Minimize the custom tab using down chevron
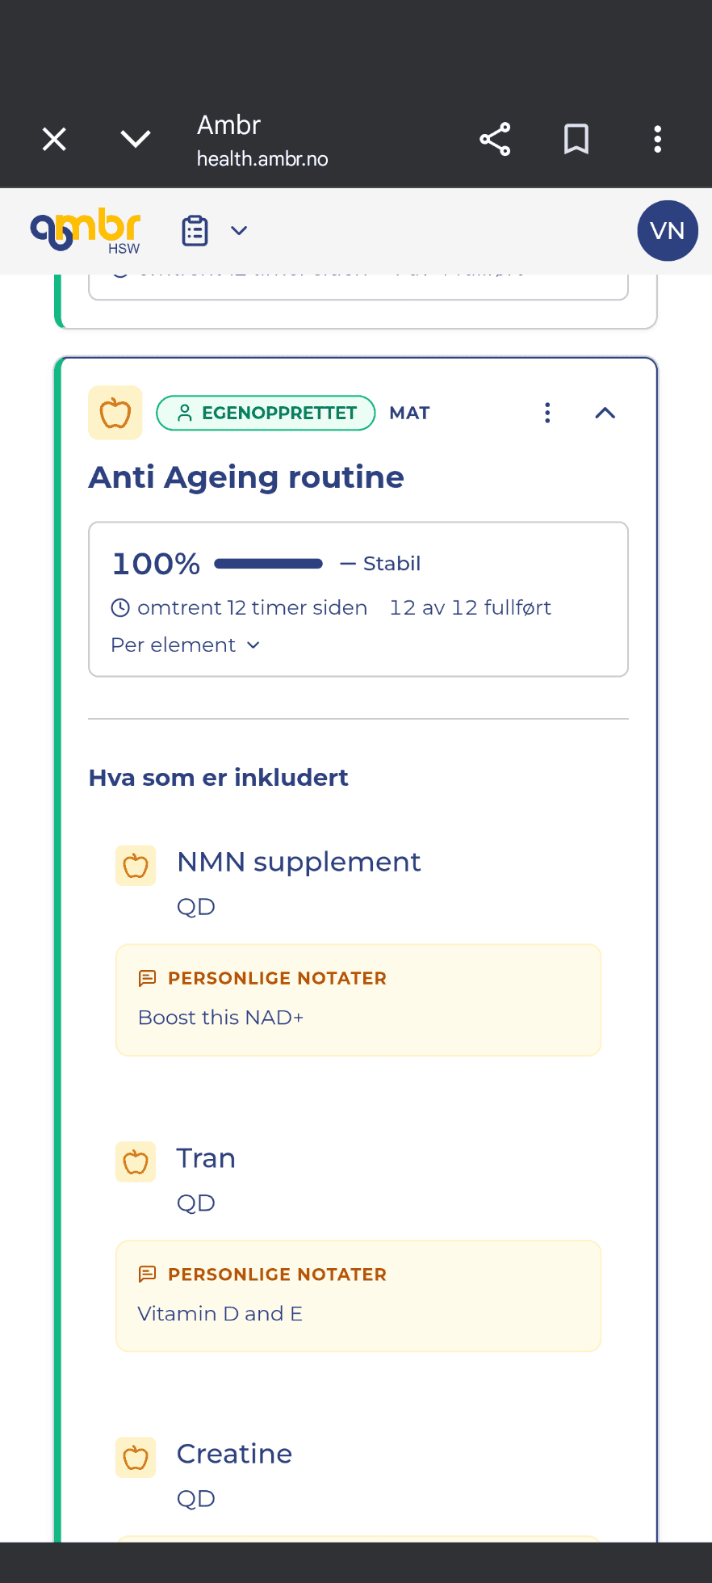This screenshot has width=712, height=1583. click(x=136, y=139)
